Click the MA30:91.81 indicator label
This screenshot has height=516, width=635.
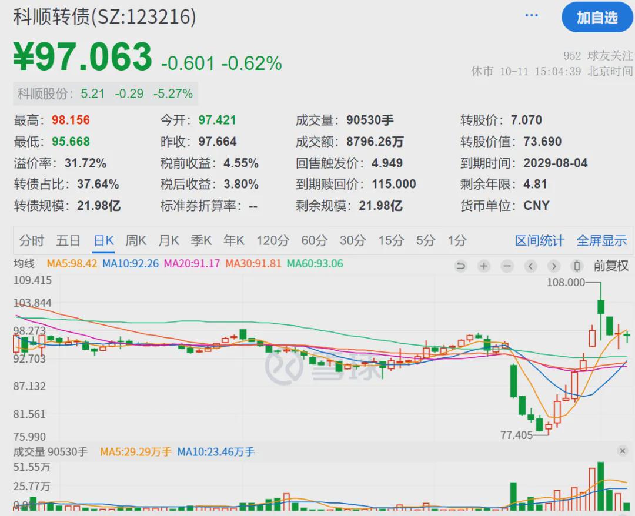point(253,264)
